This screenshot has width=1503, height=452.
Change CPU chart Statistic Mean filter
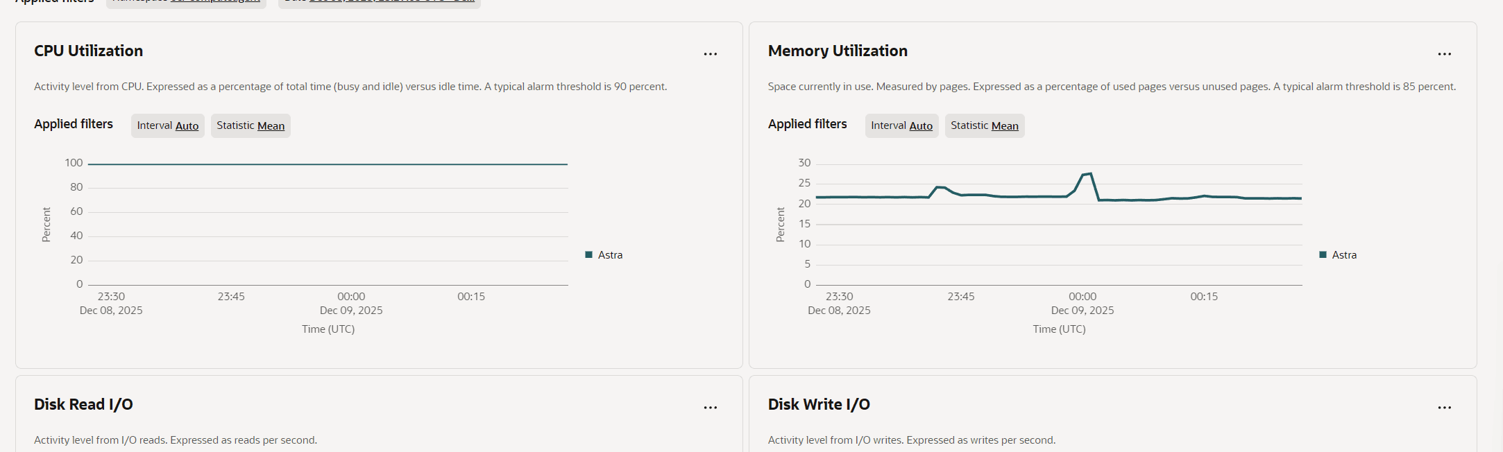pyautogui.click(x=271, y=126)
